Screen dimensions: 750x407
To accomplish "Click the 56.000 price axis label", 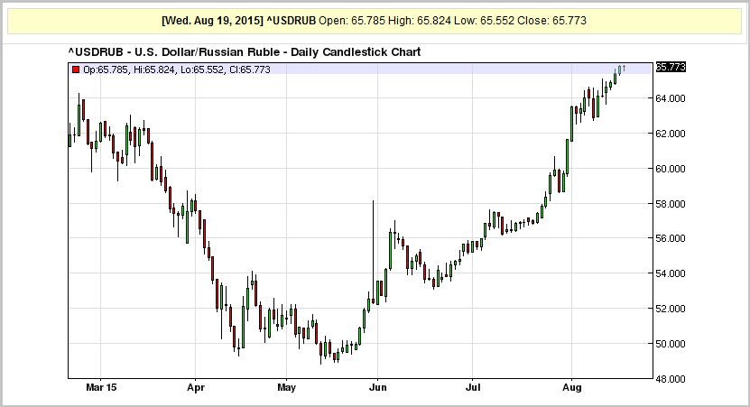I will coord(670,238).
